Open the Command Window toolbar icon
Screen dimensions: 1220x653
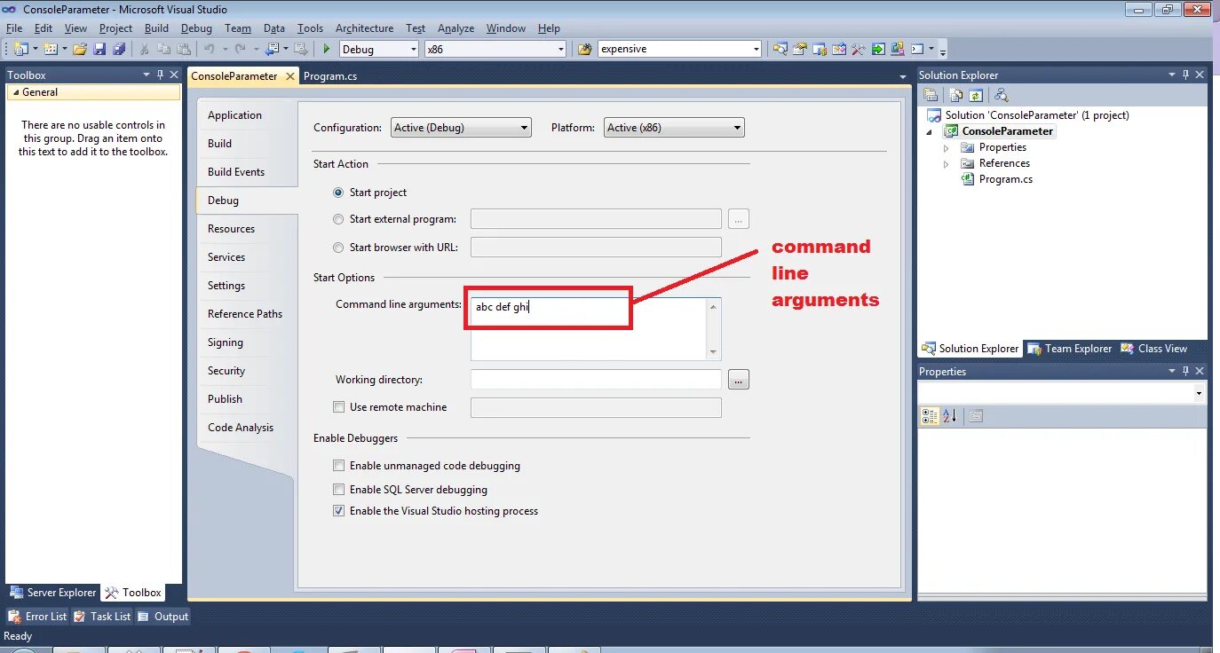pos(918,49)
